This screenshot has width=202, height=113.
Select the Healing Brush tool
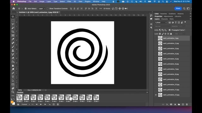click(13, 43)
